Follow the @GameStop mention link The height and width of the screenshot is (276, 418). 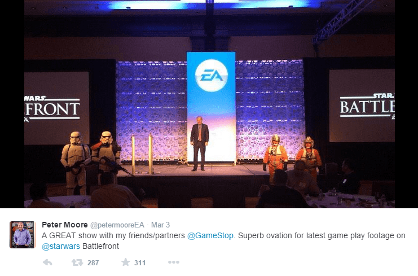click(210, 236)
